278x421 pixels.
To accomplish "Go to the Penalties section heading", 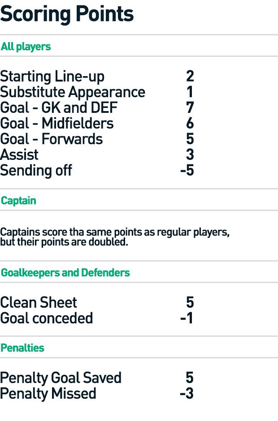I will pyautogui.click(x=22, y=348).
